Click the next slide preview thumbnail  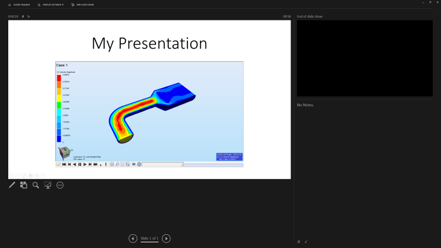pyautogui.click(x=364, y=59)
